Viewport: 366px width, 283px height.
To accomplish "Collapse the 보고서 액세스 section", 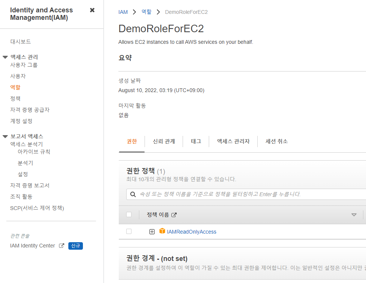I will tap(5, 136).
